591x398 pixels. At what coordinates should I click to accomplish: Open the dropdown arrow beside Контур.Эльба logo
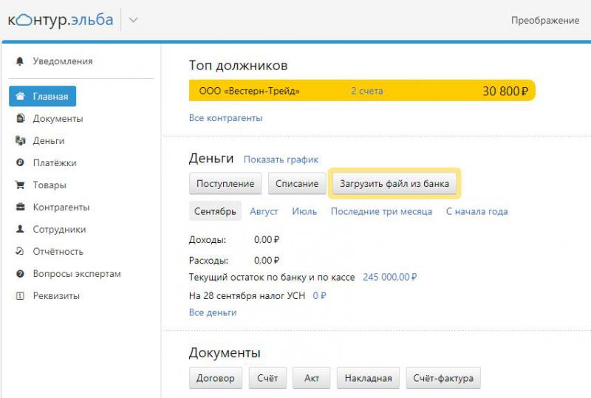(x=133, y=21)
